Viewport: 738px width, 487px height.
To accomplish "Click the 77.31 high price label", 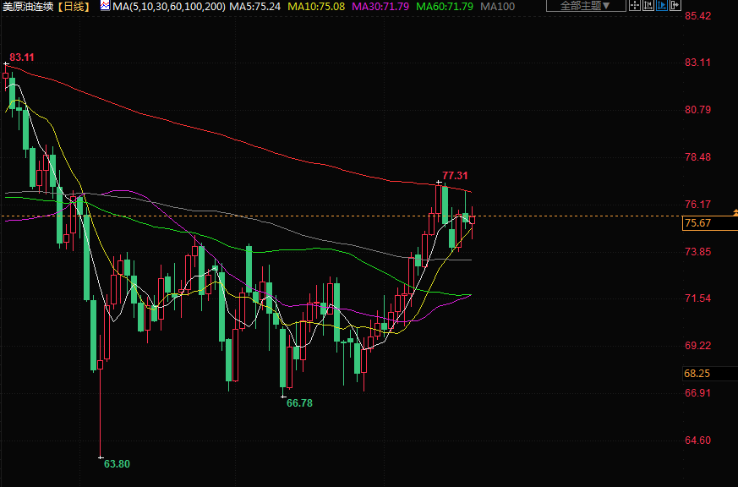I will (455, 176).
